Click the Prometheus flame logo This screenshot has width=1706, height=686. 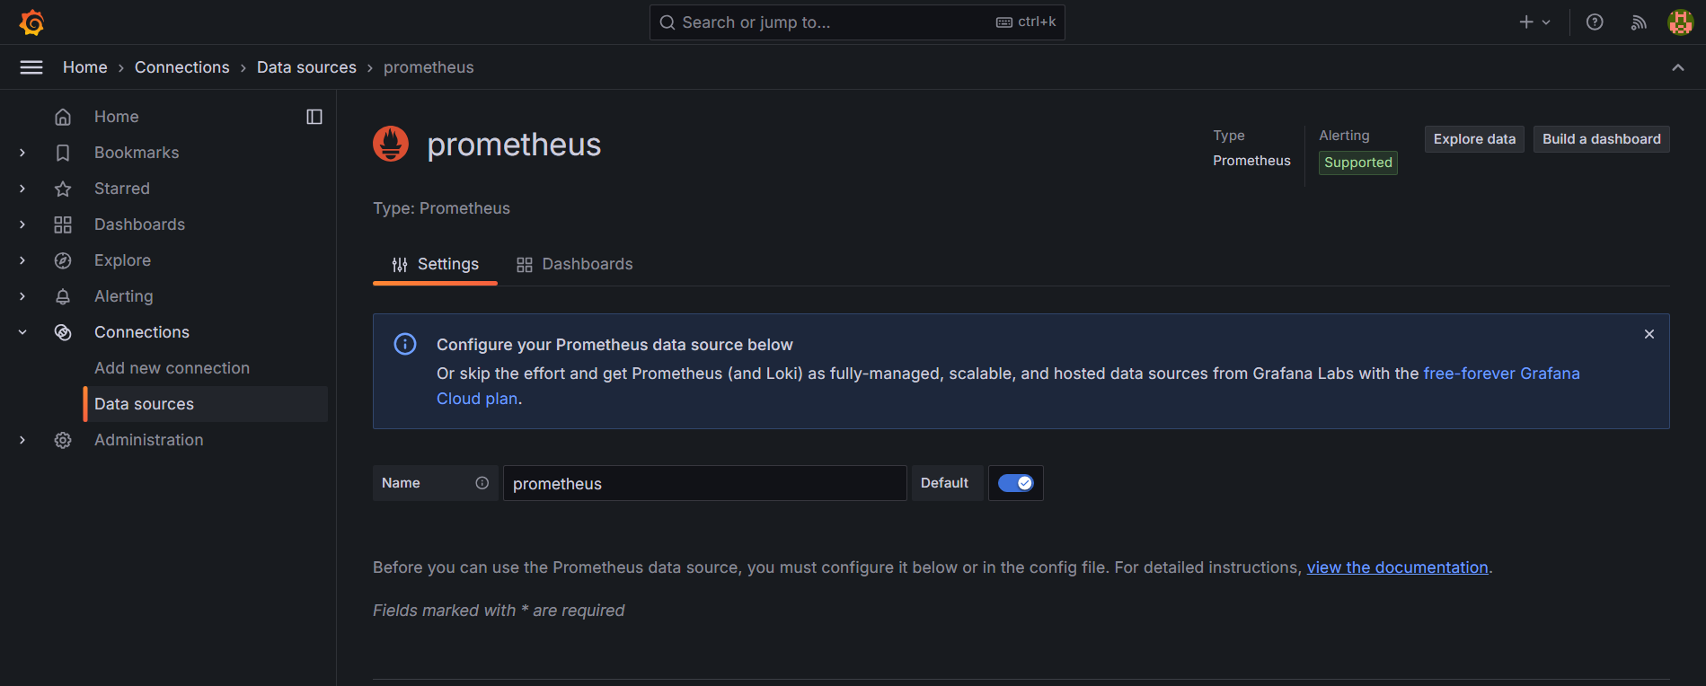[x=391, y=144]
